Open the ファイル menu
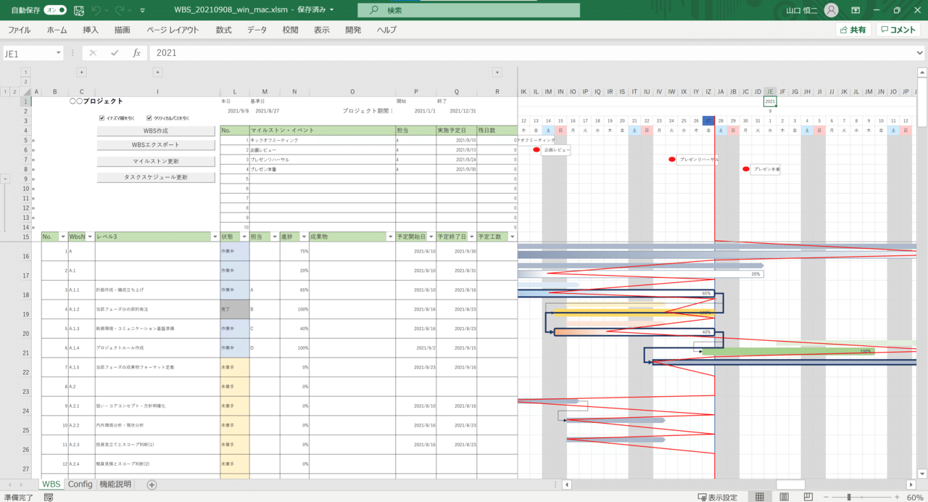928x502 pixels. point(19,30)
